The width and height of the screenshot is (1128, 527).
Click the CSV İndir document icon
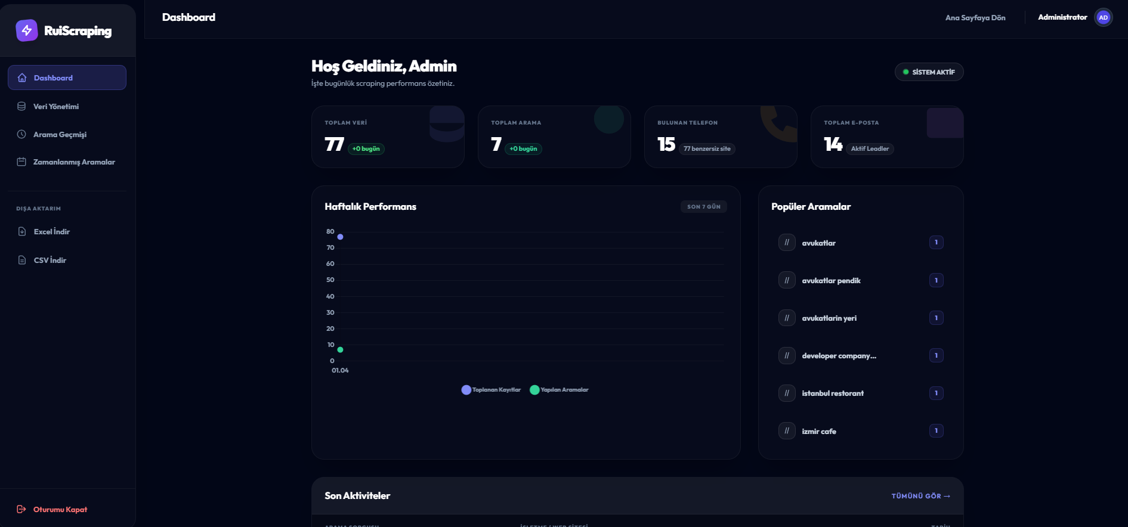[x=22, y=260]
